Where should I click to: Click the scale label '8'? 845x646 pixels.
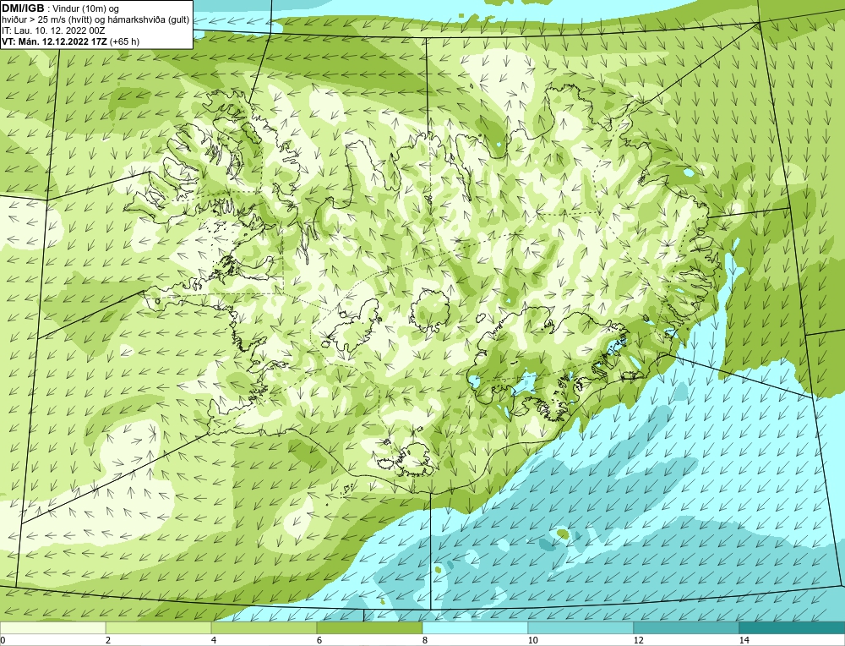tap(425, 640)
